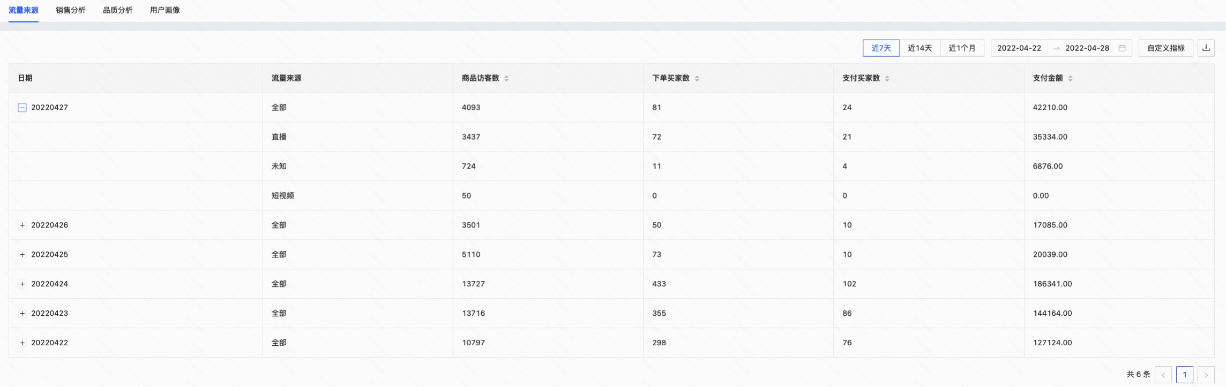Screen dimensions: 1226x387
Task: Sort by 下单买家数 column arrows
Action: click(697, 78)
